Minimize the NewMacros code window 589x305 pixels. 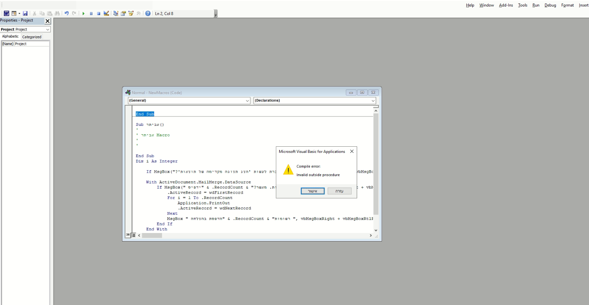click(x=351, y=93)
